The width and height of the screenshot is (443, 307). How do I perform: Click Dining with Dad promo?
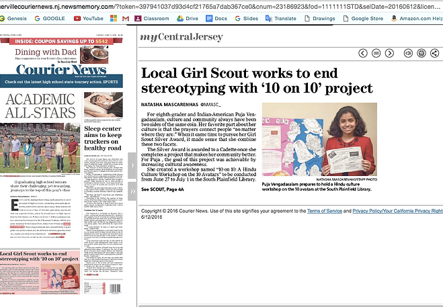coord(61,55)
